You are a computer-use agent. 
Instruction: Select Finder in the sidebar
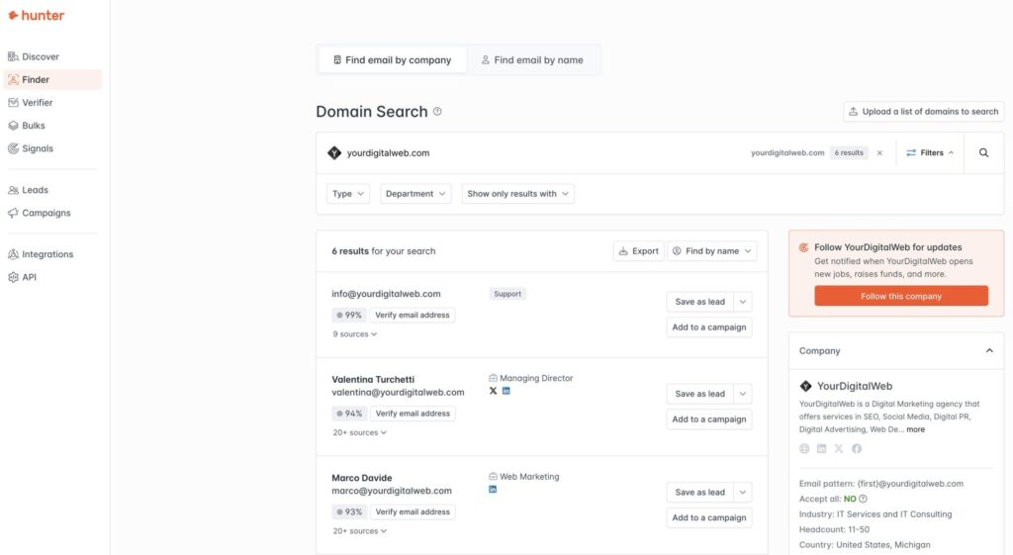[52, 79]
